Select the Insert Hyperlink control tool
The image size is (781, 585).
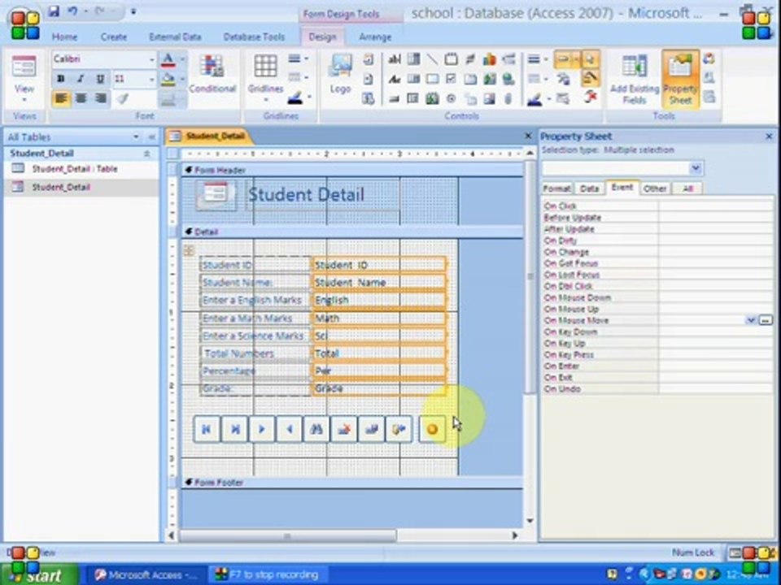[508, 79]
